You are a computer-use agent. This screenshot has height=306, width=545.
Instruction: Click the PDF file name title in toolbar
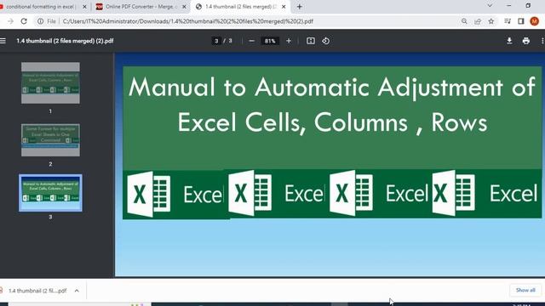(x=65, y=41)
